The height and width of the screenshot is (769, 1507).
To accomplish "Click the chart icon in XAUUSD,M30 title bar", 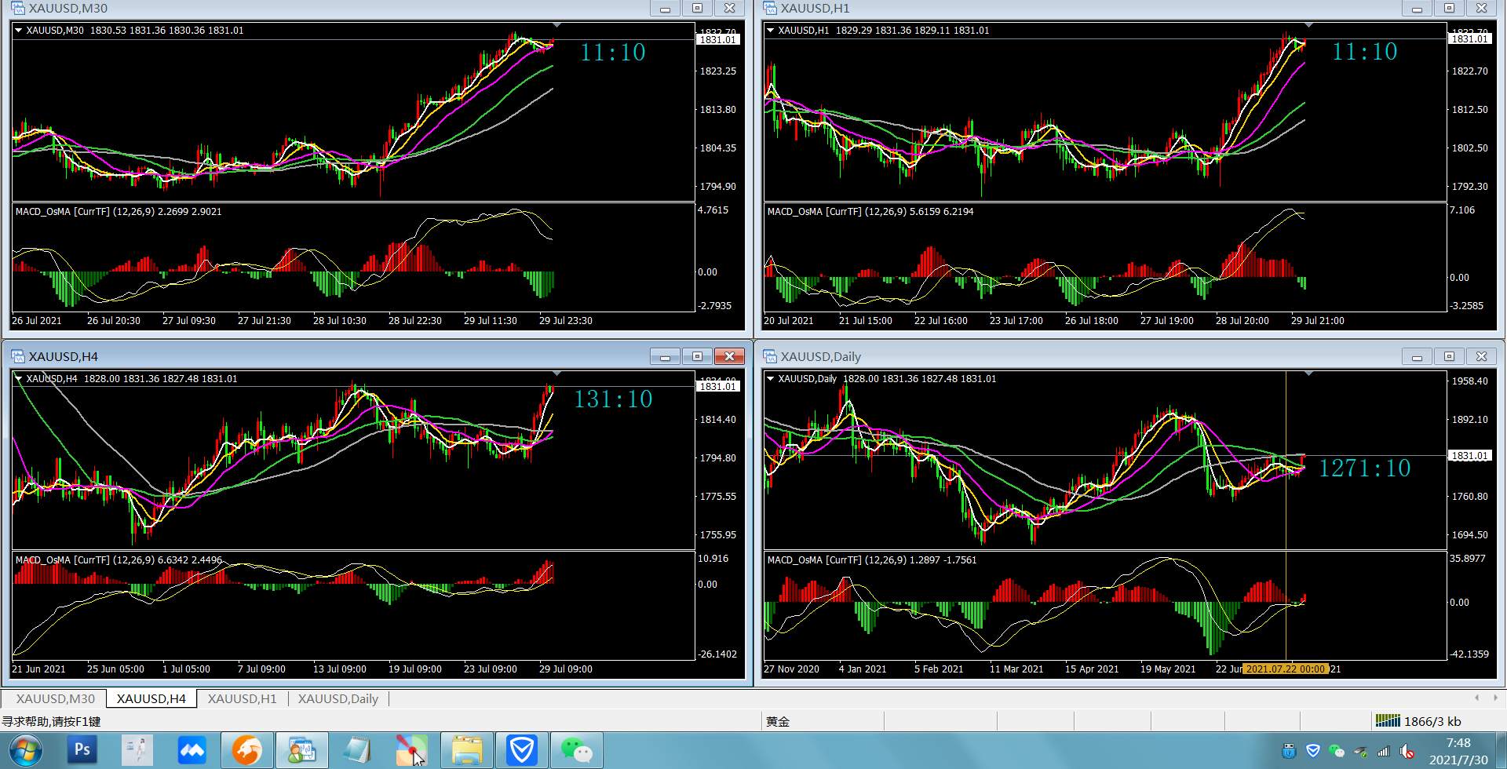I will pyautogui.click(x=18, y=8).
